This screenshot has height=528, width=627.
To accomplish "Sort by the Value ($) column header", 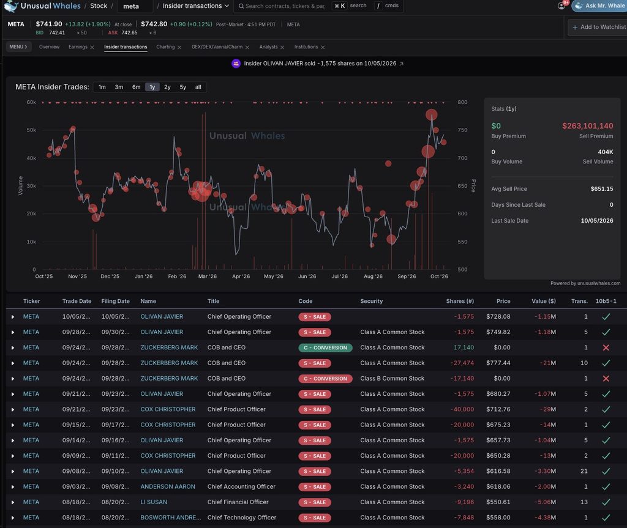I will (544, 302).
